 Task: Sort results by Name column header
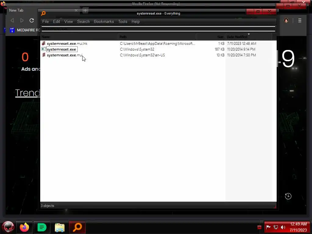[80, 37]
